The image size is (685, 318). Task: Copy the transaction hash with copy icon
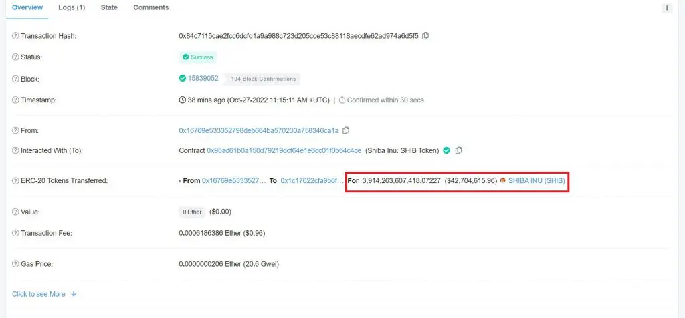click(x=425, y=36)
